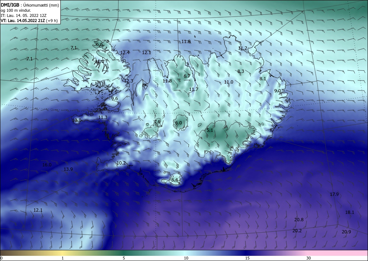Click the '10' label on the color scale
368x261 pixels.
coord(186,258)
